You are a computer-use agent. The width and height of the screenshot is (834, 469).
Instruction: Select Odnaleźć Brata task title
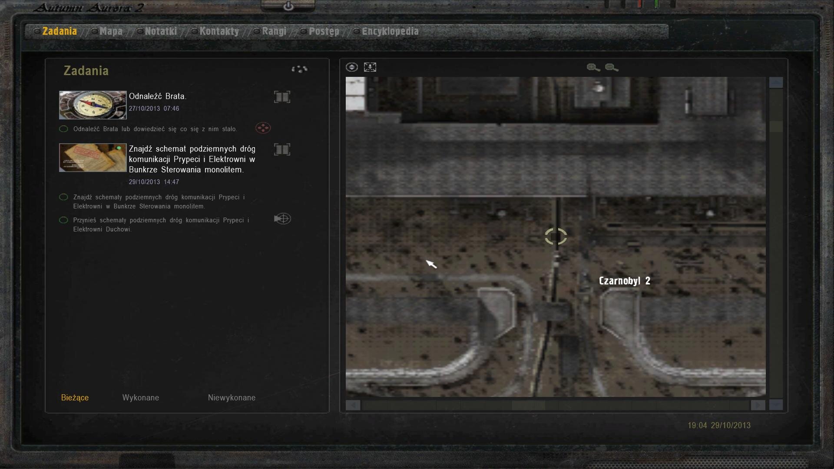pyautogui.click(x=158, y=96)
